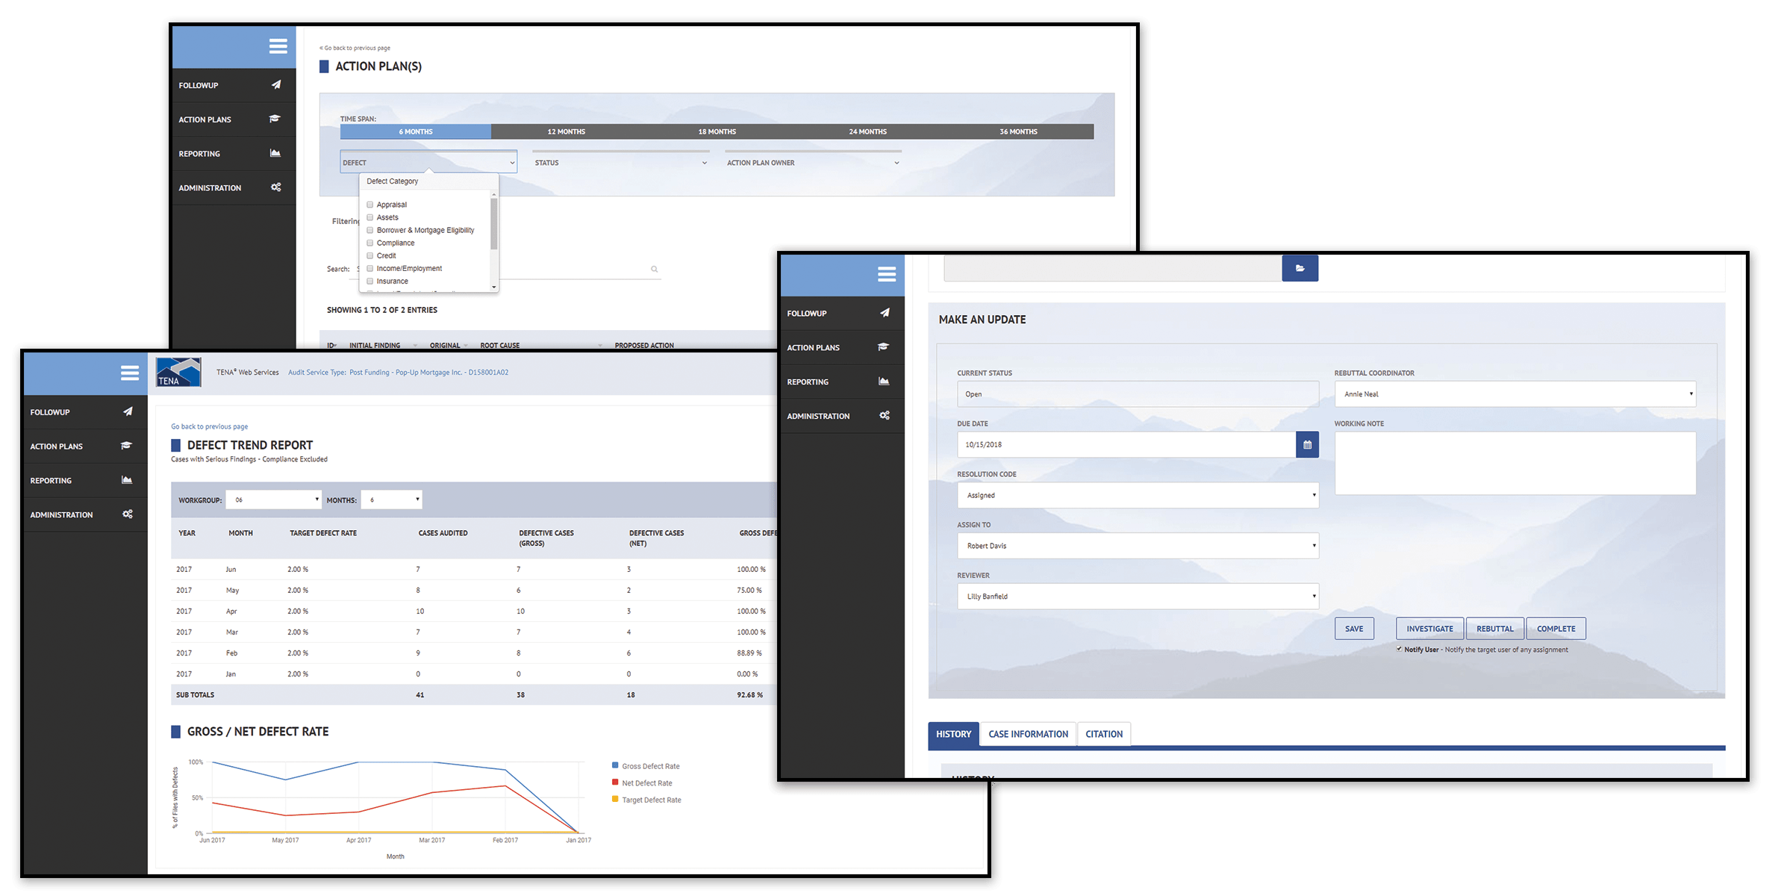Check the Compliance defect category

[369, 243]
